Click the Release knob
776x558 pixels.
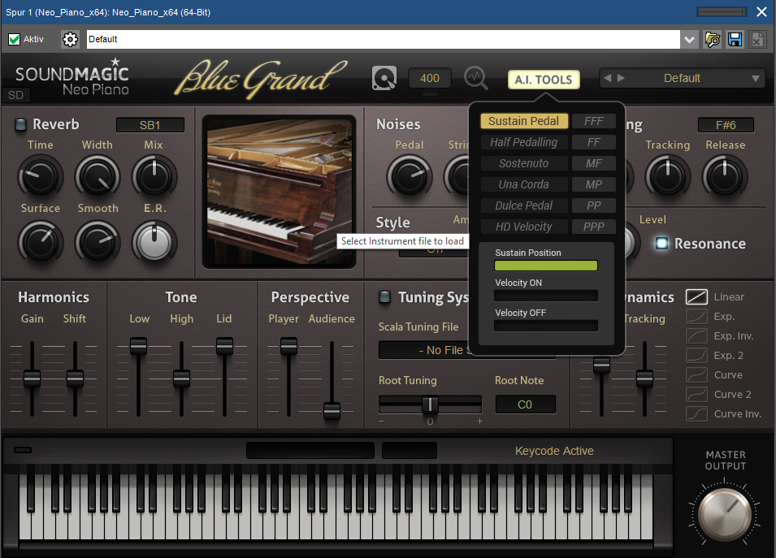[725, 176]
